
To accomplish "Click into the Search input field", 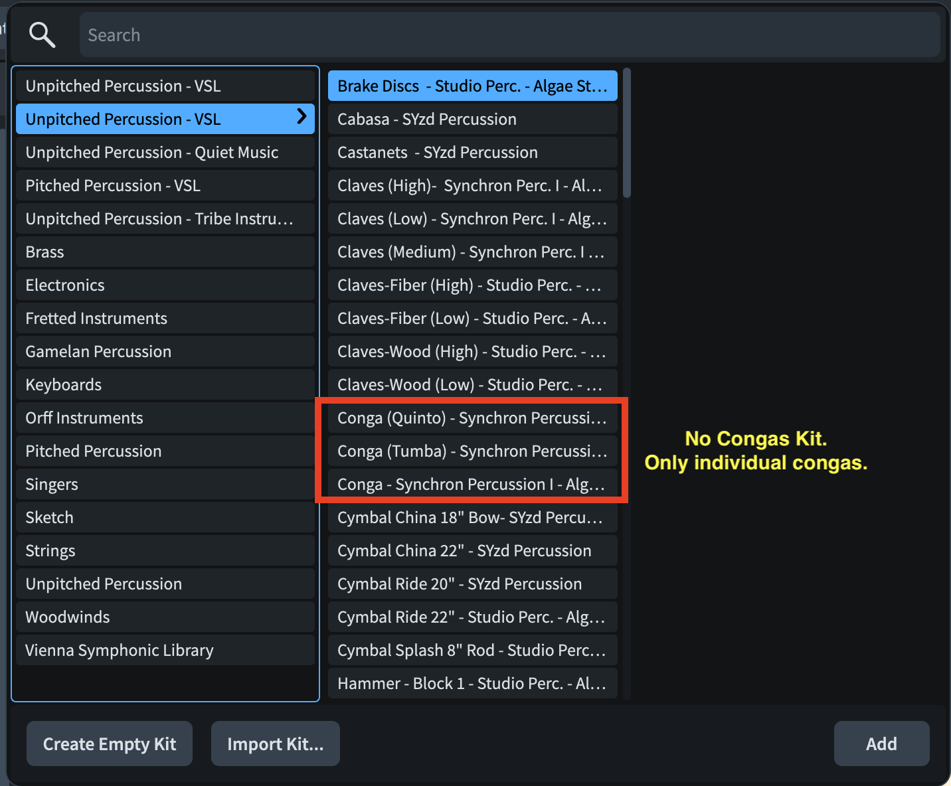I will (509, 35).
